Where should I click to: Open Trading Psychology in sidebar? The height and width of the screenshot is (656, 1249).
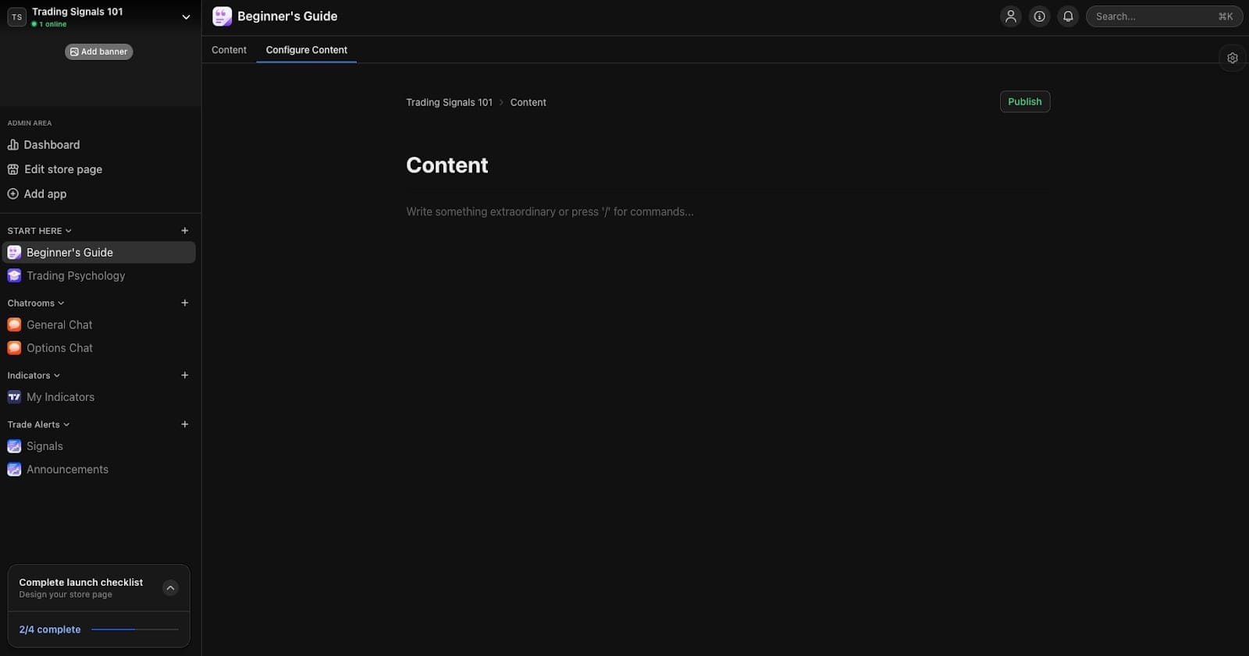coord(76,276)
